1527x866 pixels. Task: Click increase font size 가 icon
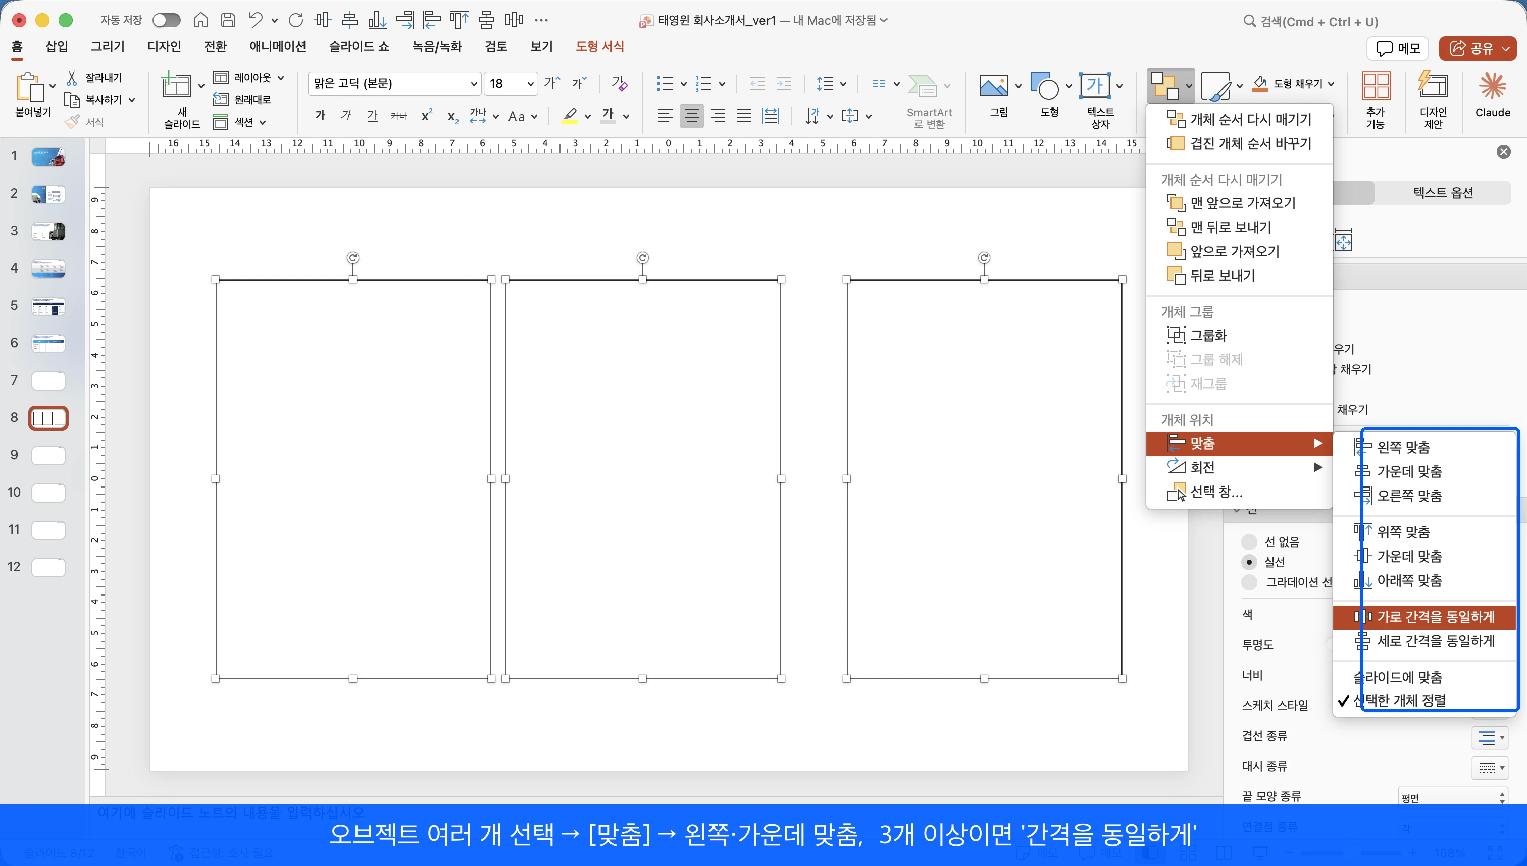[552, 83]
